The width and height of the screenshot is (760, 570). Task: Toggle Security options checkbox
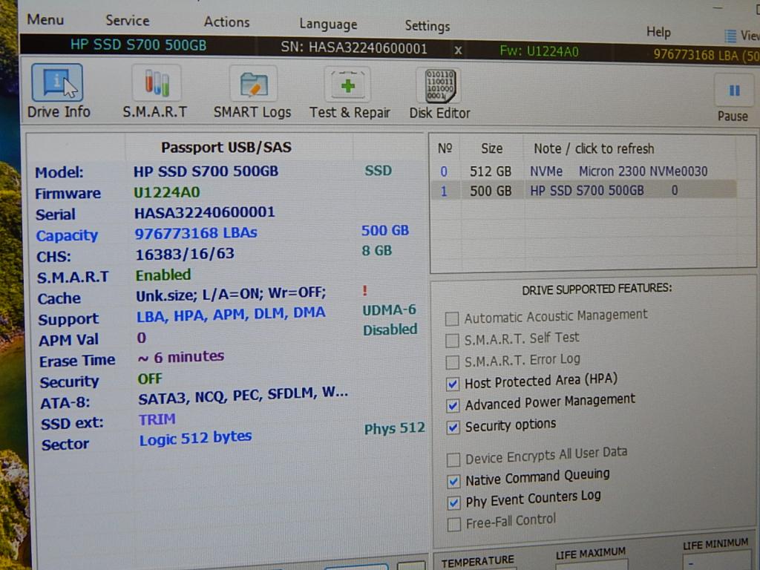point(453,427)
